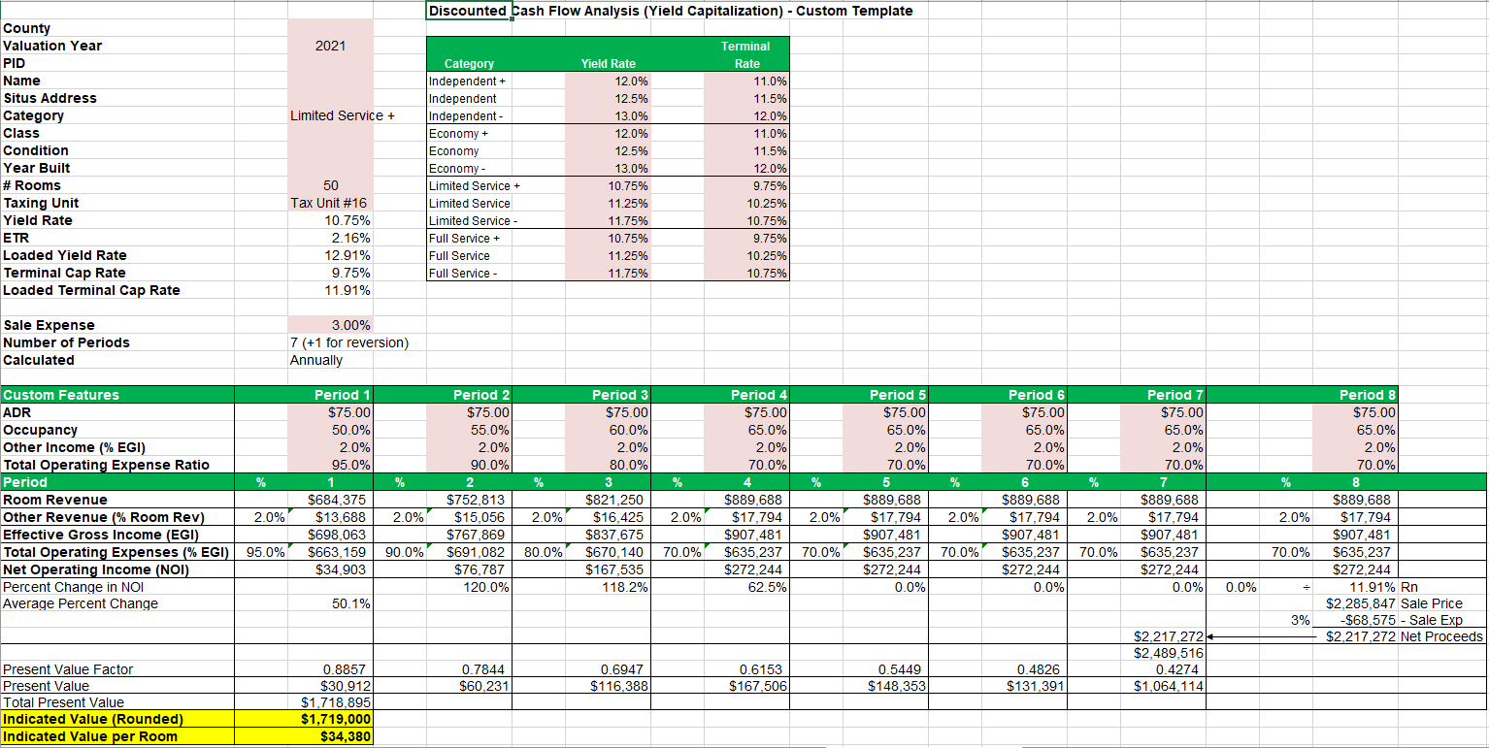Image resolution: width=1489 pixels, height=748 pixels.
Task: Click the Sale Expense 3.00% cell
Action: tap(330, 325)
